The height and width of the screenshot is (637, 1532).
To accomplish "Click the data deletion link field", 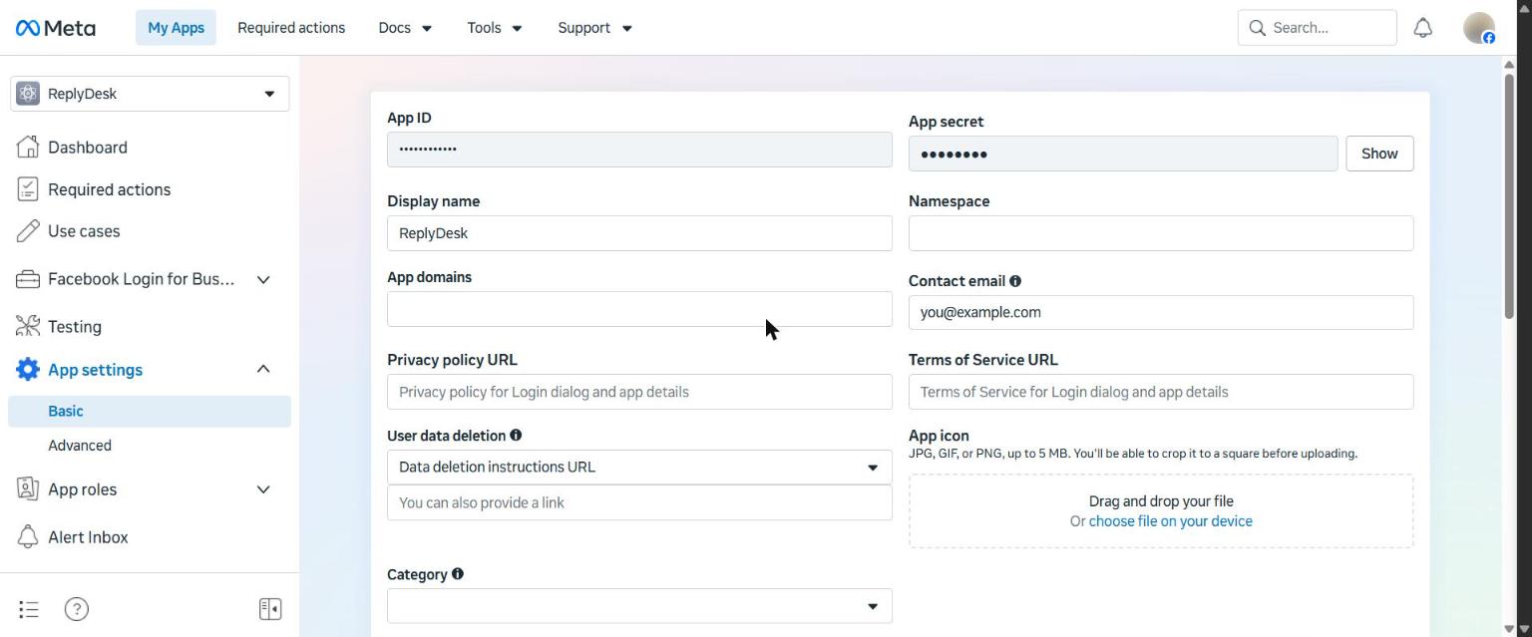I will click(x=639, y=502).
